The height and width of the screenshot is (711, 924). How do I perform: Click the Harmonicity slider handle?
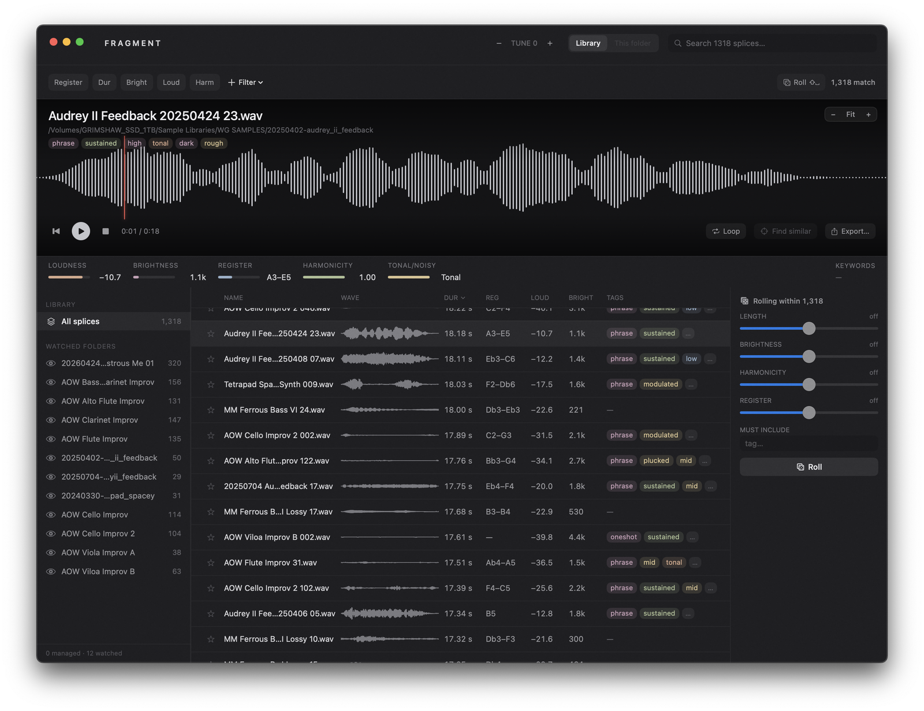pos(809,385)
